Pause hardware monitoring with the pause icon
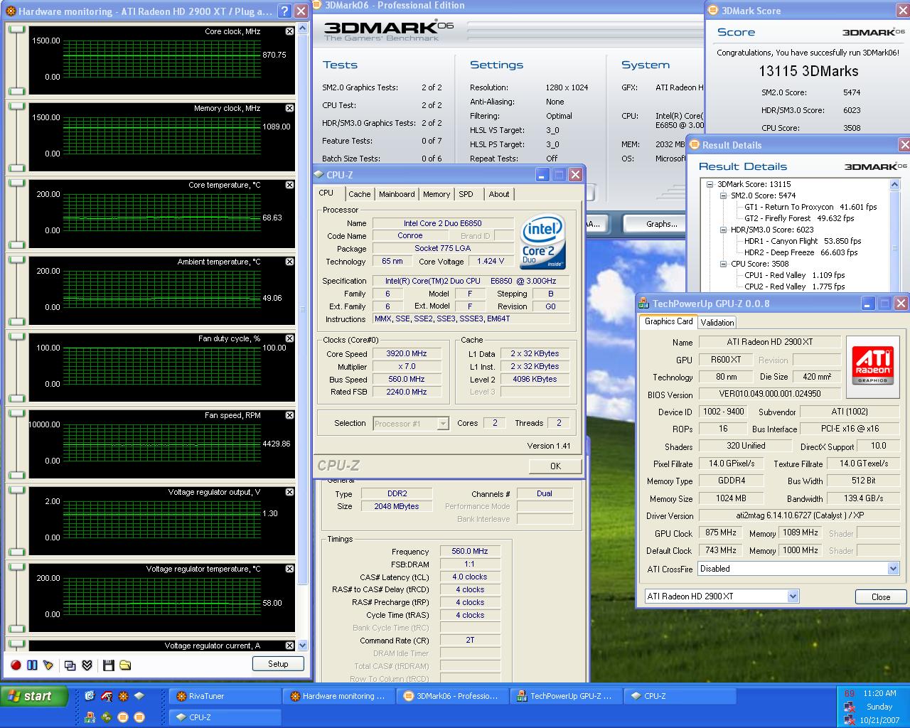Image resolution: width=910 pixels, height=728 pixels. [x=32, y=665]
